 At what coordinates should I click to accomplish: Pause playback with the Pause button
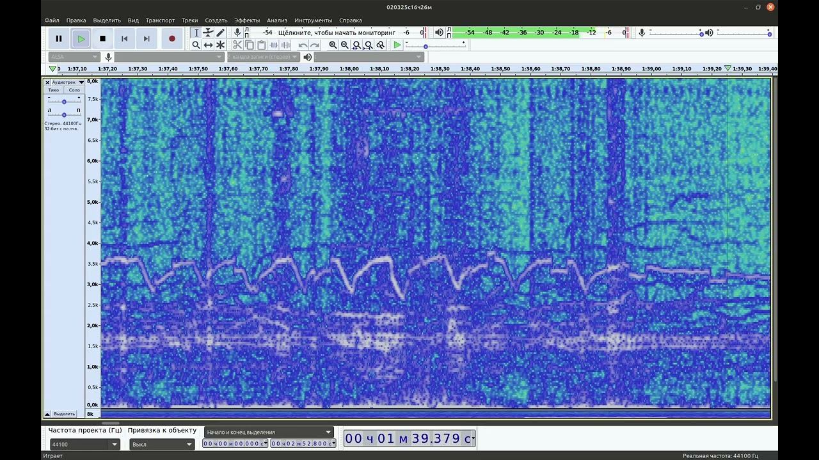pyautogui.click(x=59, y=38)
